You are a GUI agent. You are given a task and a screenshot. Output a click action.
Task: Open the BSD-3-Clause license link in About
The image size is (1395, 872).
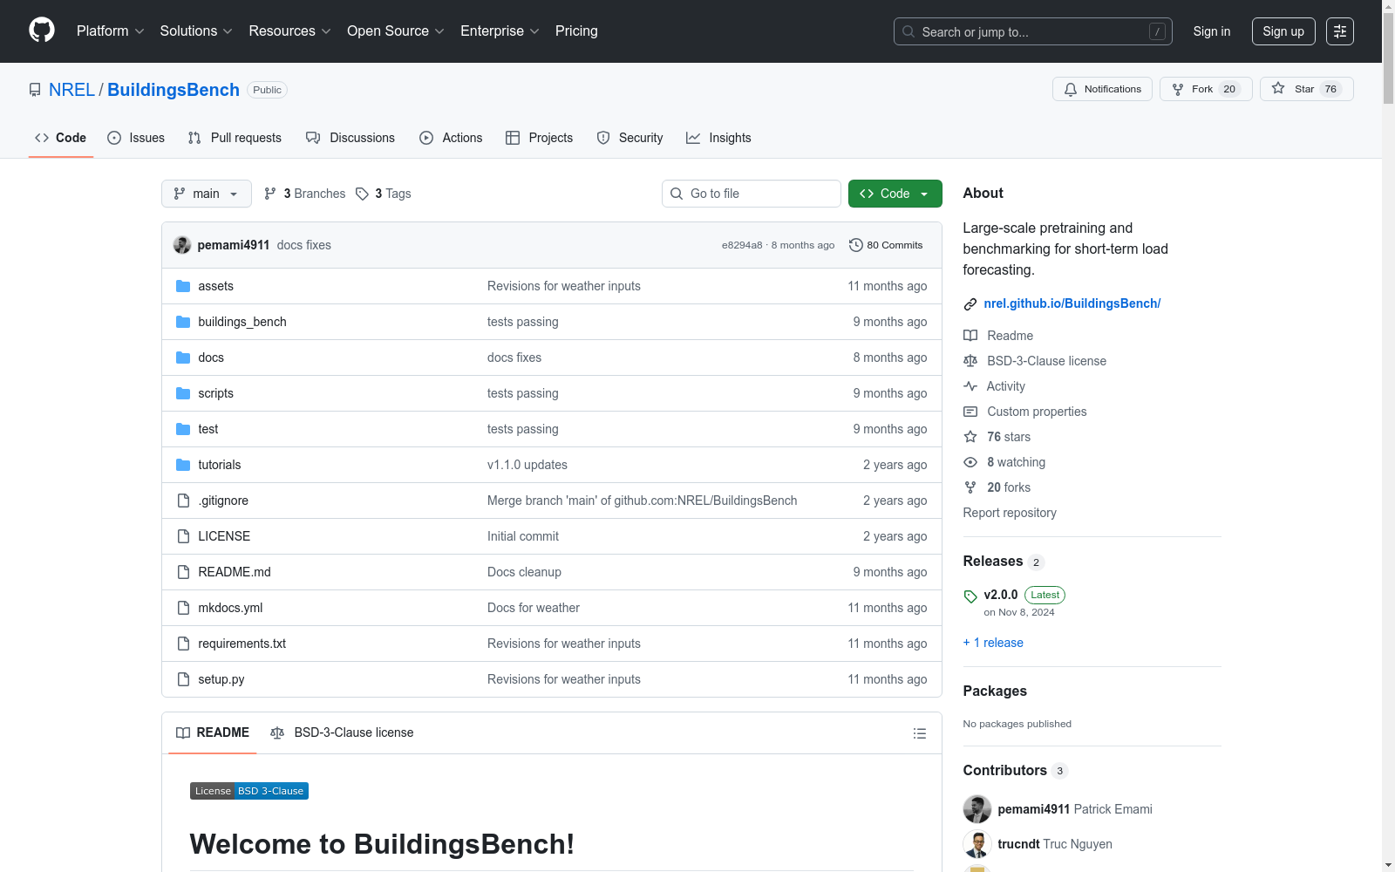click(x=1046, y=361)
